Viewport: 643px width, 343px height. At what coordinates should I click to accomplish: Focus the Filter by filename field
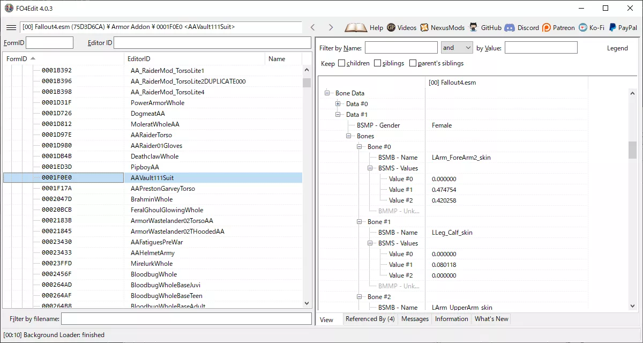pos(186,319)
